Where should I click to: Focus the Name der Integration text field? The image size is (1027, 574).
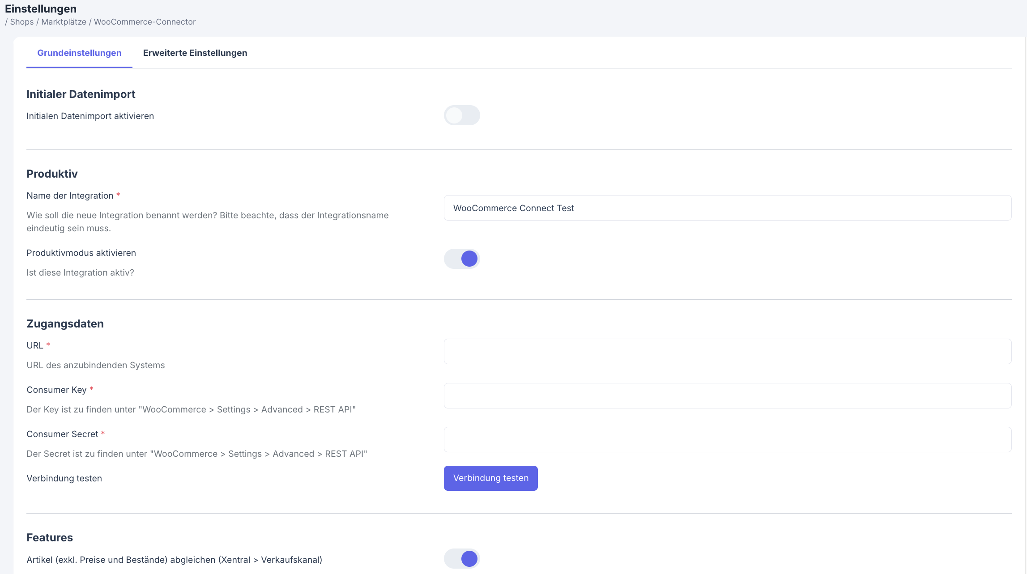[x=727, y=208]
